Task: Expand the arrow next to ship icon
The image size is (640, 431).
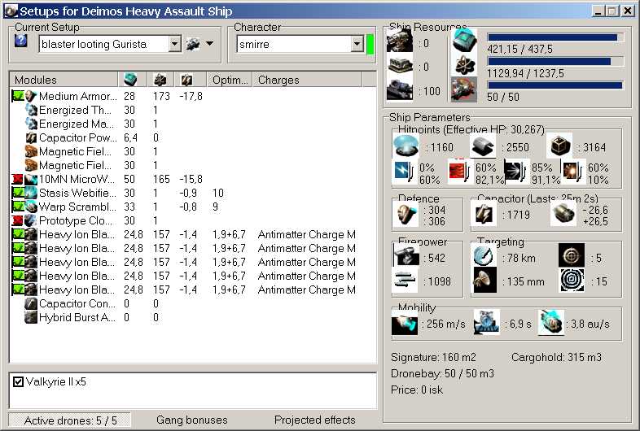Action: pyautogui.click(x=210, y=43)
